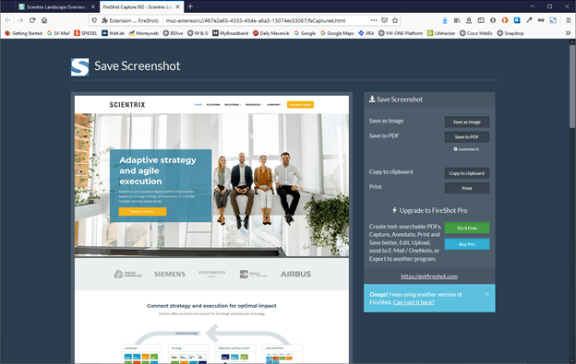This screenshot has height=364, width=576.
Task: Save page to Pocket icon
Action: 384,20
